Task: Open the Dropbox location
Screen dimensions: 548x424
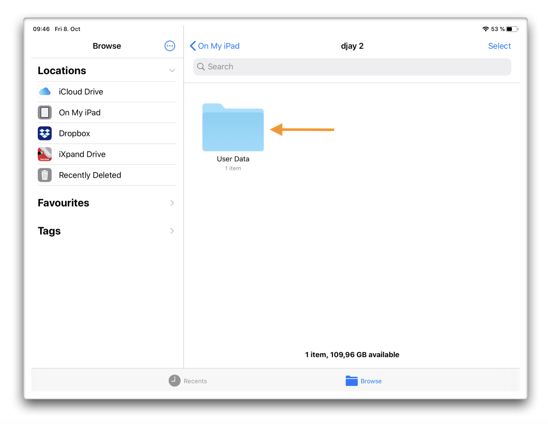Action: [x=74, y=133]
